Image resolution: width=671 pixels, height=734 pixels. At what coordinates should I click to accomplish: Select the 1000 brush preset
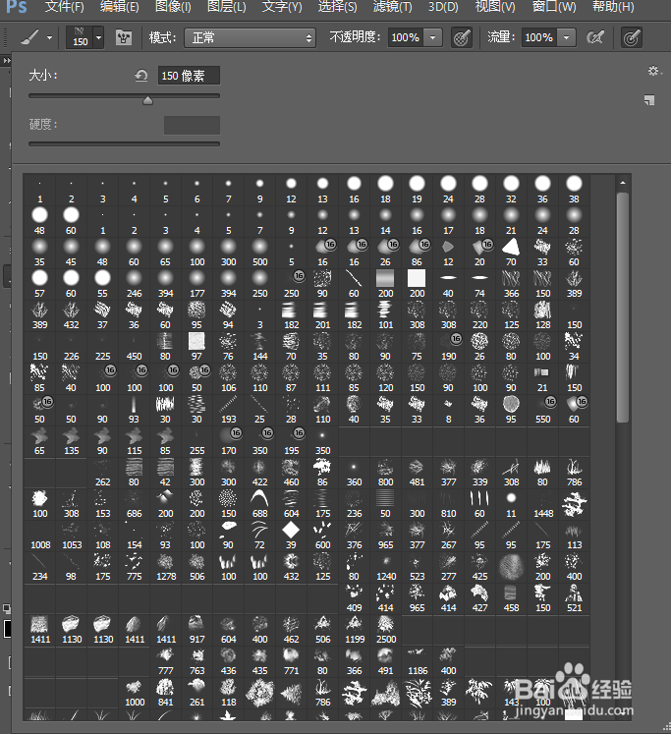tap(135, 693)
